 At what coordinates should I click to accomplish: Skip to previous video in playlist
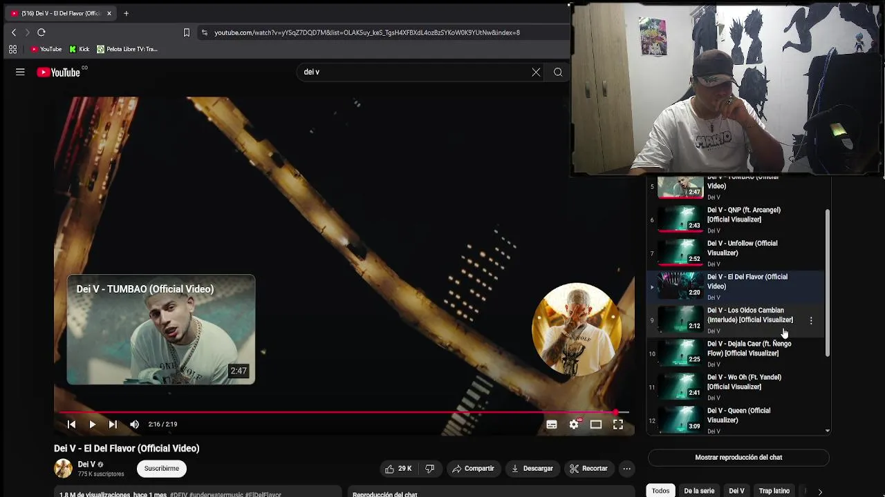[x=71, y=425]
